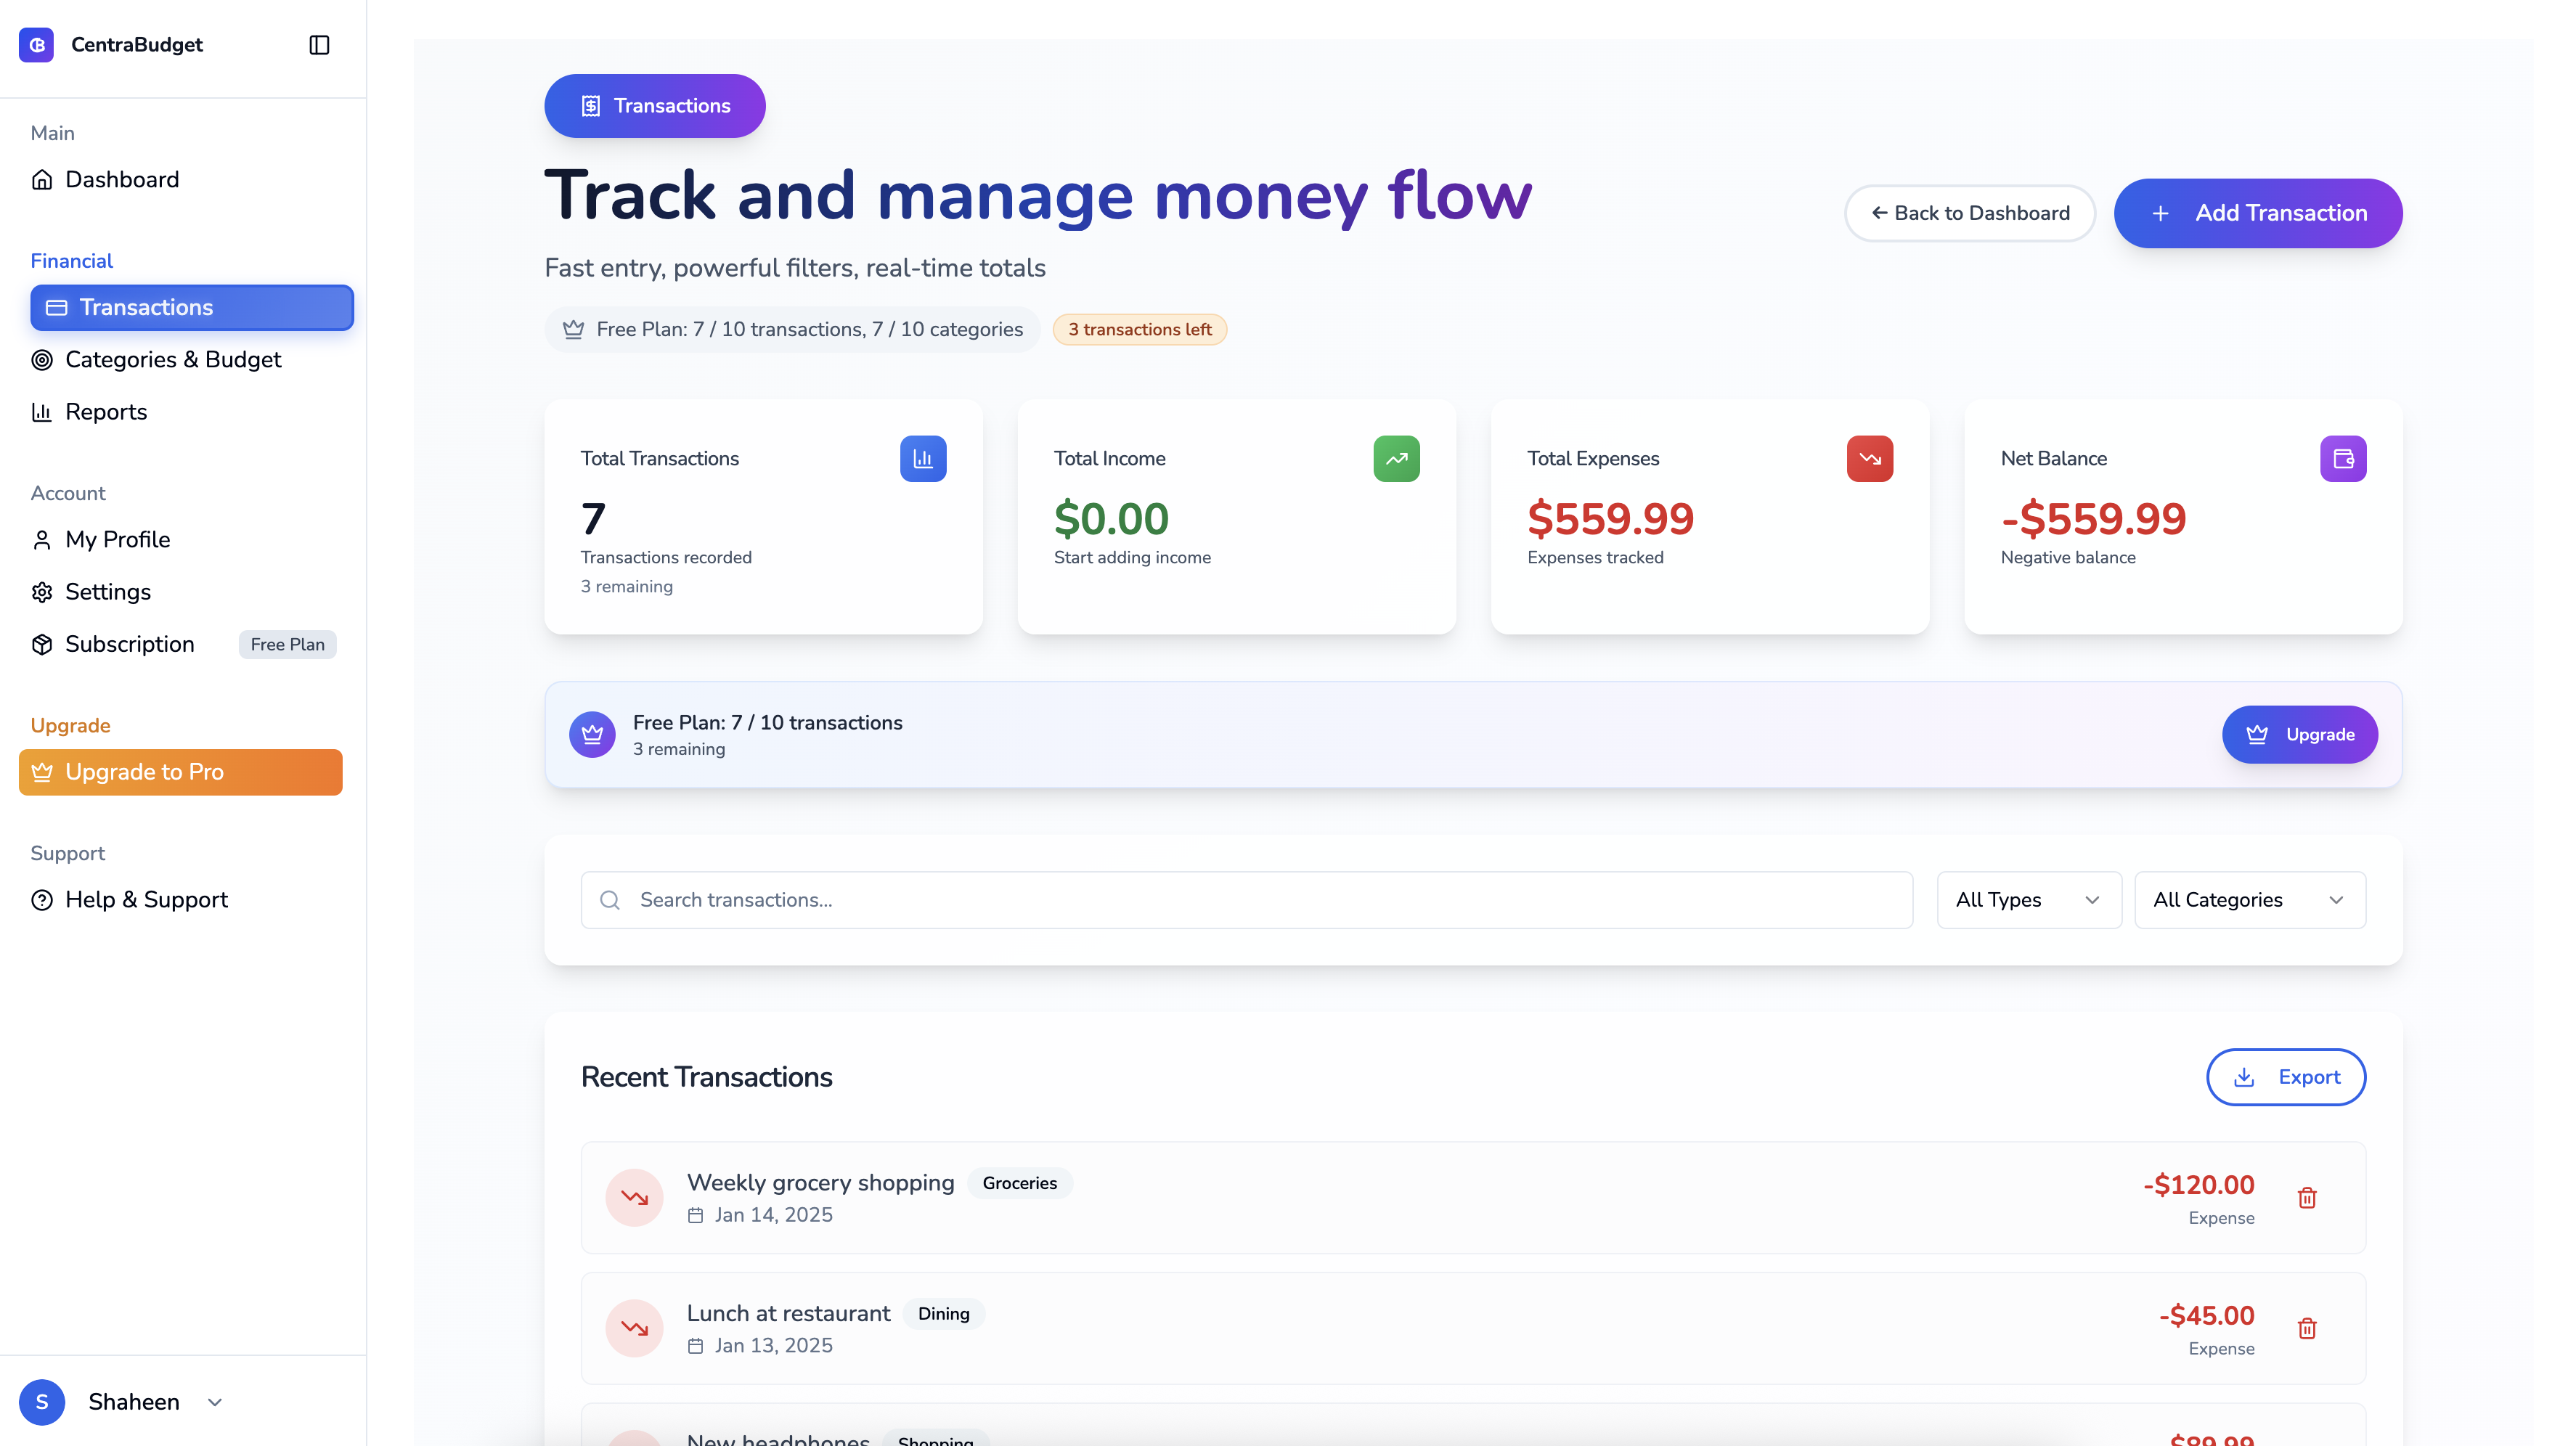Click the red Total Expenses trend icon

click(x=1870, y=459)
